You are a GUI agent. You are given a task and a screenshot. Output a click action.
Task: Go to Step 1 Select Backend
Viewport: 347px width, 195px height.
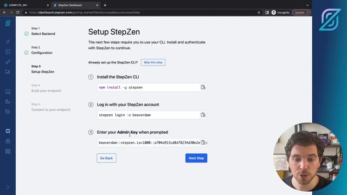click(43, 31)
